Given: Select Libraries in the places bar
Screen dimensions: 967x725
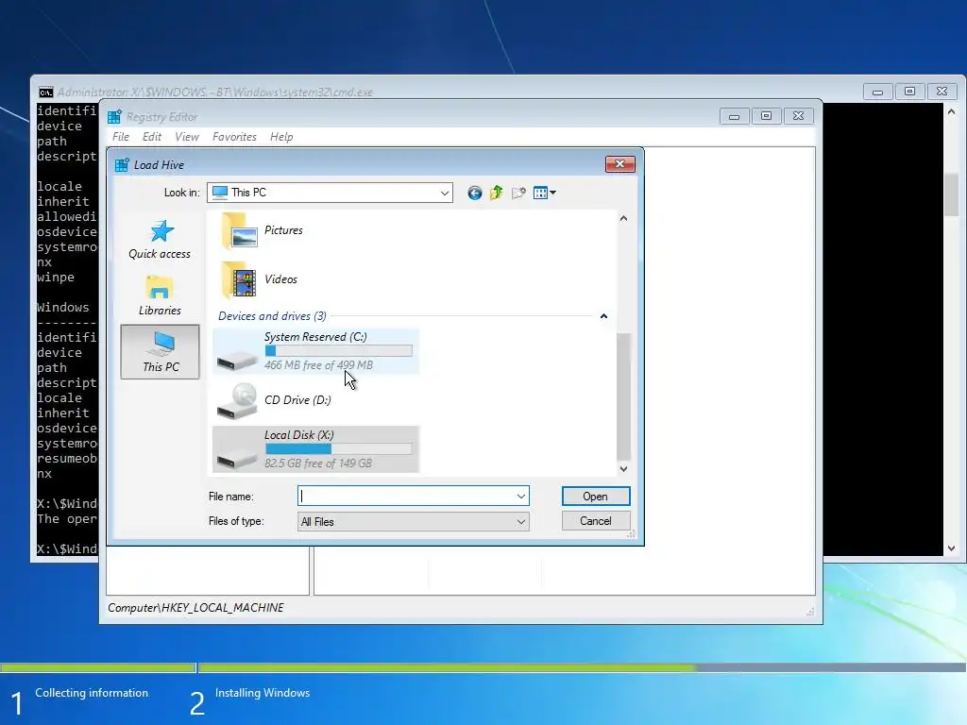Looking at the screenshot, I should click(x=160, y=295).
